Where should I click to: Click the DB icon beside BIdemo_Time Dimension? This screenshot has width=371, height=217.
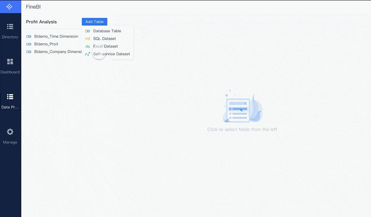point(29,36)
